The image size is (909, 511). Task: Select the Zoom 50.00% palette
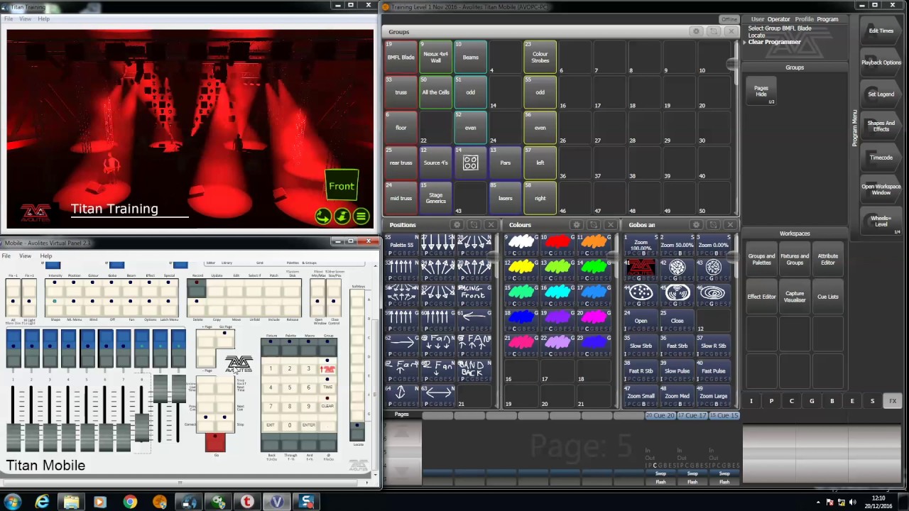click(x=677, y=243)
